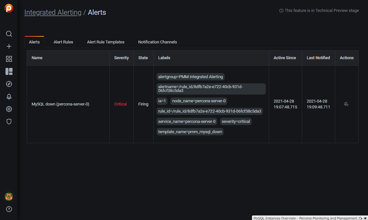Switch to the Notification Channels tab
368x220 pixels.
pos(157,42)
